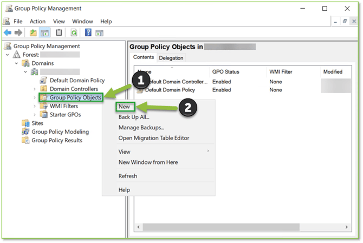Click the Show/Hide Action Pane icon

coord(99,33)
